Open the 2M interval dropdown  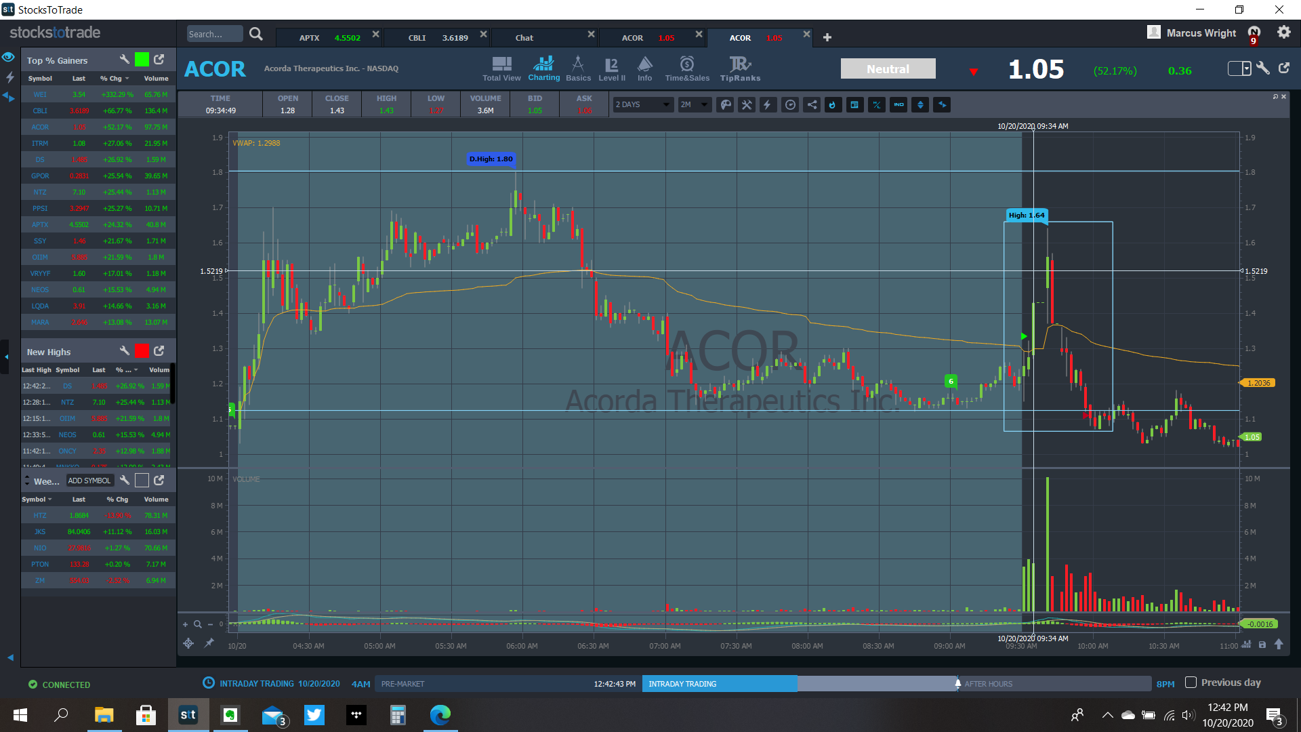[x=695, y=104]
